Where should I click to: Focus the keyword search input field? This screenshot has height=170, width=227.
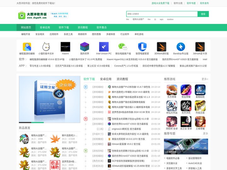(162, 14)
